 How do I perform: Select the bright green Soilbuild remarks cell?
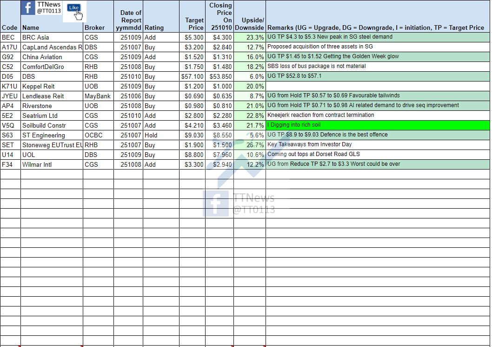tap(378, 125)
